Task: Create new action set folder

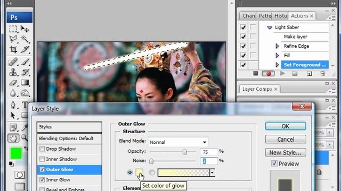Action: coord(295,74)
